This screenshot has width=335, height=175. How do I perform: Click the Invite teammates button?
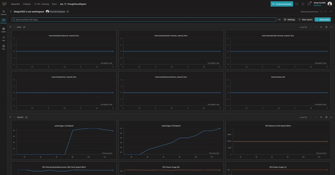tap(282, 4)
